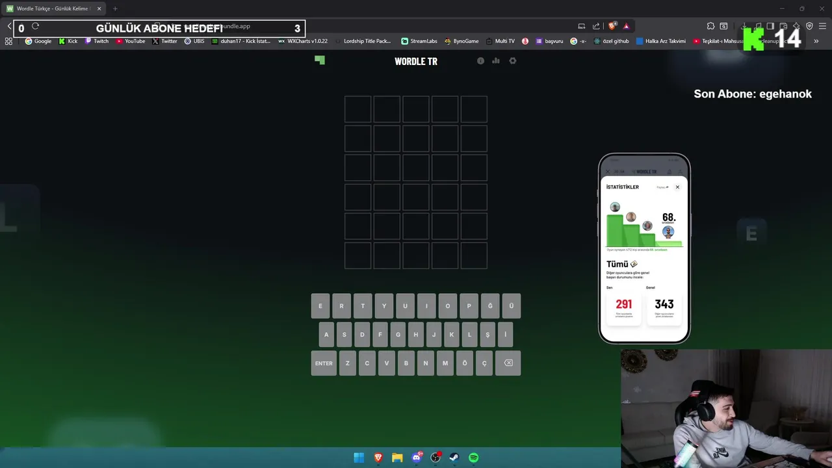The height and width of the screenshot is (468, 832).
Task: Open the statistics bar chart icon
Action: click(496, 60)
